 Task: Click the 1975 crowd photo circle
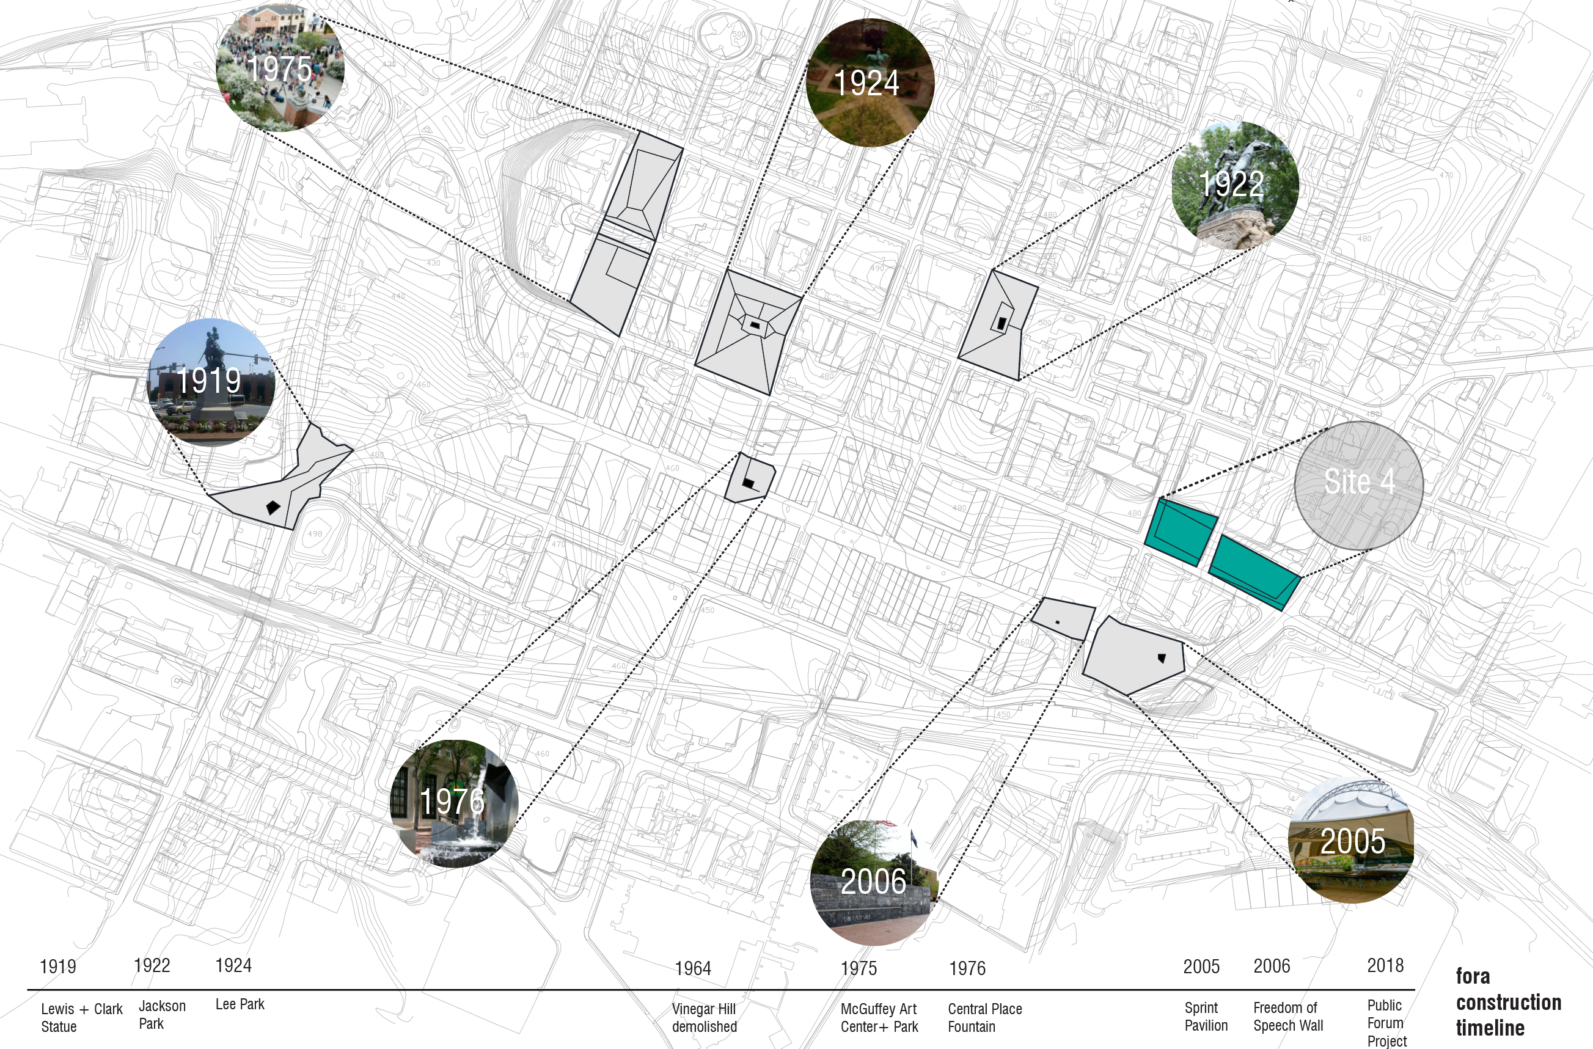(280, 67)
